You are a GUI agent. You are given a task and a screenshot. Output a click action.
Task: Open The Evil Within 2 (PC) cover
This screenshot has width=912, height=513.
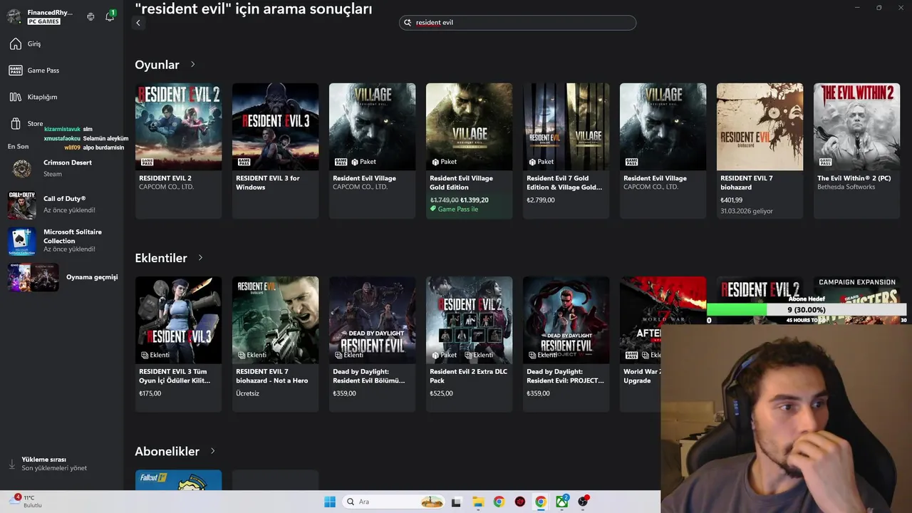pyautogui.click(x=856, y=127)
